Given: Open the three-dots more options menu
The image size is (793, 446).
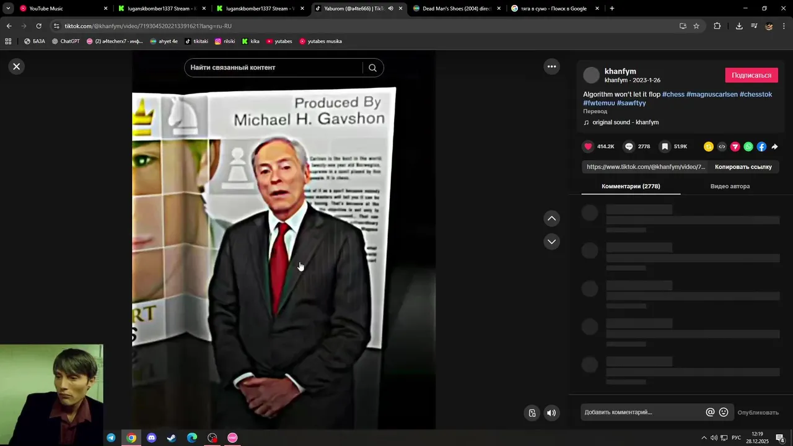Looking at the screenshot, I should coord(551,66).
